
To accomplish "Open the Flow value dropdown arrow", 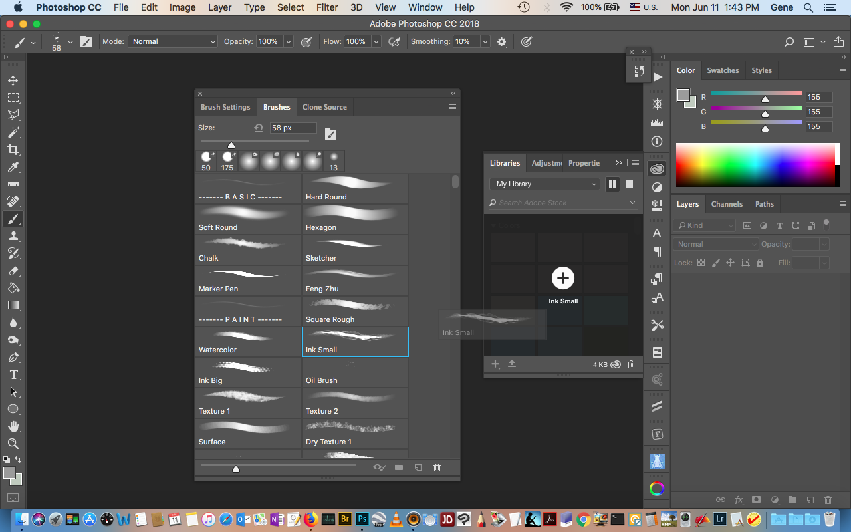I will [376, 41].
